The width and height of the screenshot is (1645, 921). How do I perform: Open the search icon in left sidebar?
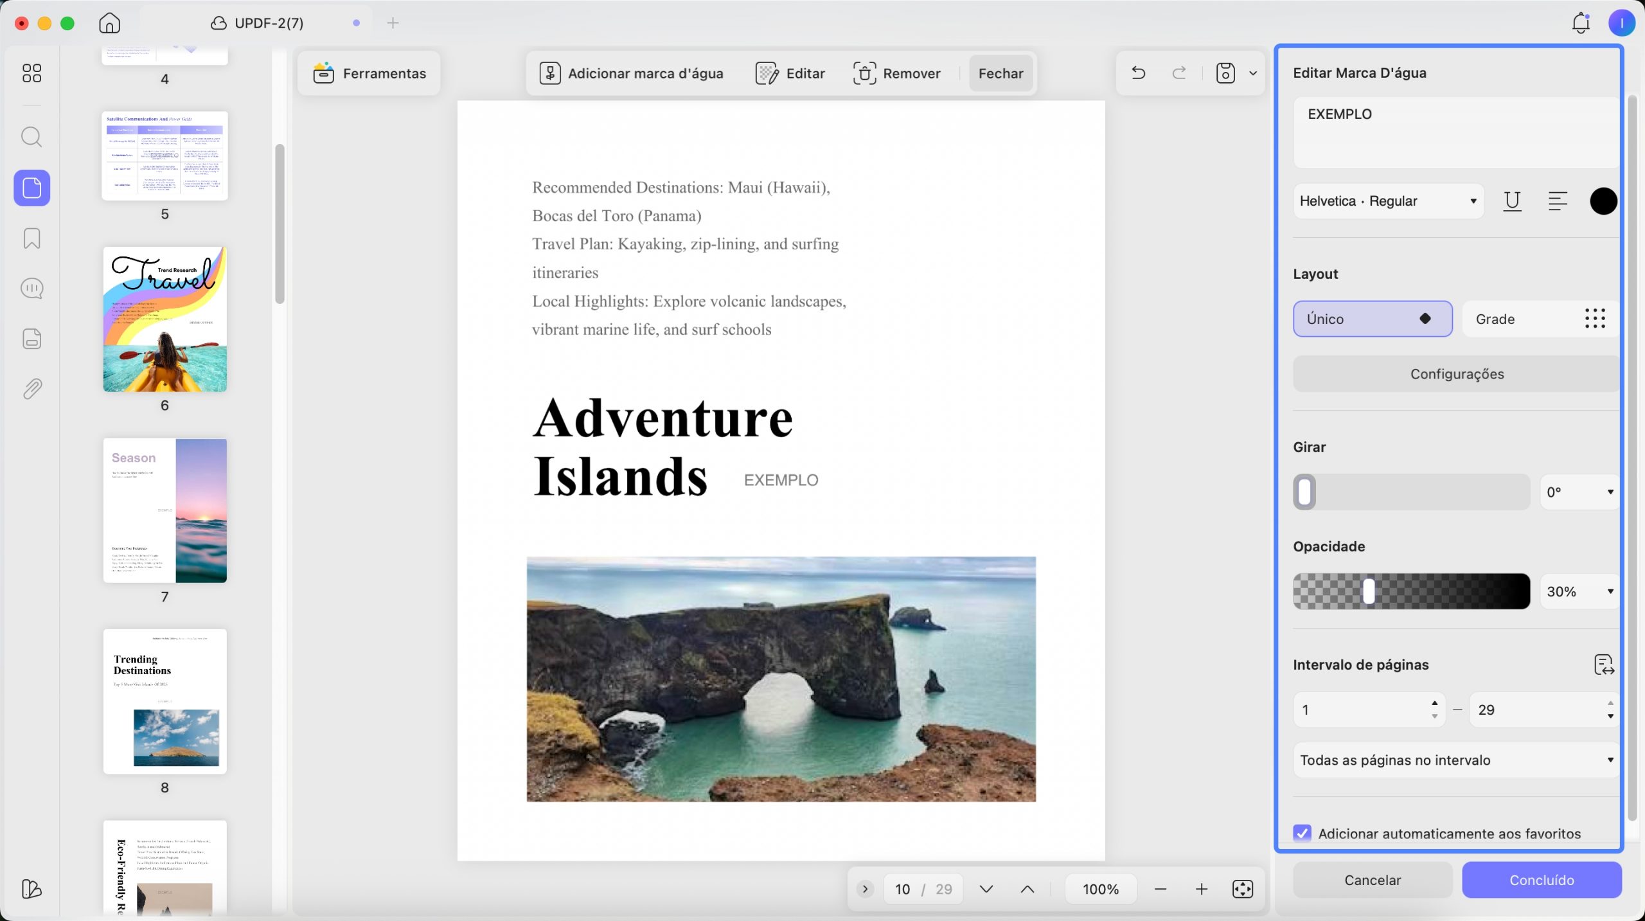click(31, 137)
